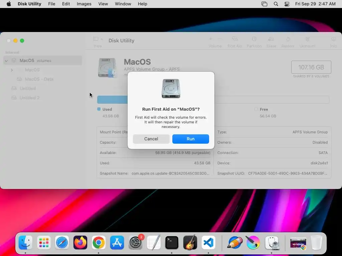The height and width of the screenshot is (256, 342).
Task: Click the Spotlight search icon
Action: point(276,4)
